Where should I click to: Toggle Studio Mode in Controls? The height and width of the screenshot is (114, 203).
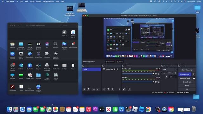click(187, 82)
